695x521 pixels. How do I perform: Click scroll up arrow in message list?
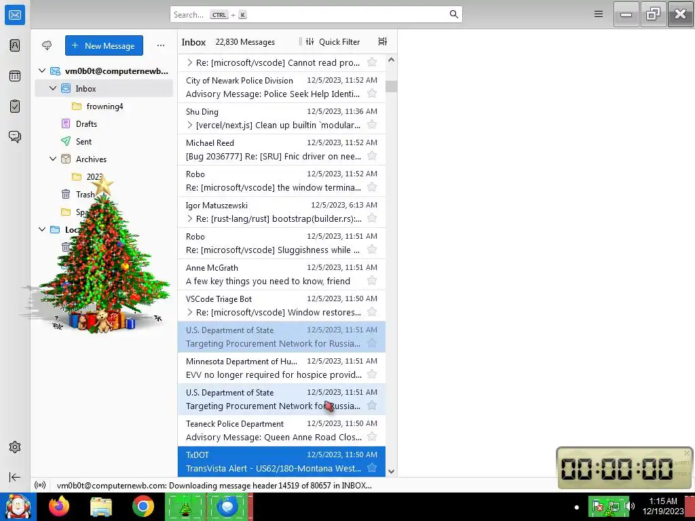click(x=392, y=60)
